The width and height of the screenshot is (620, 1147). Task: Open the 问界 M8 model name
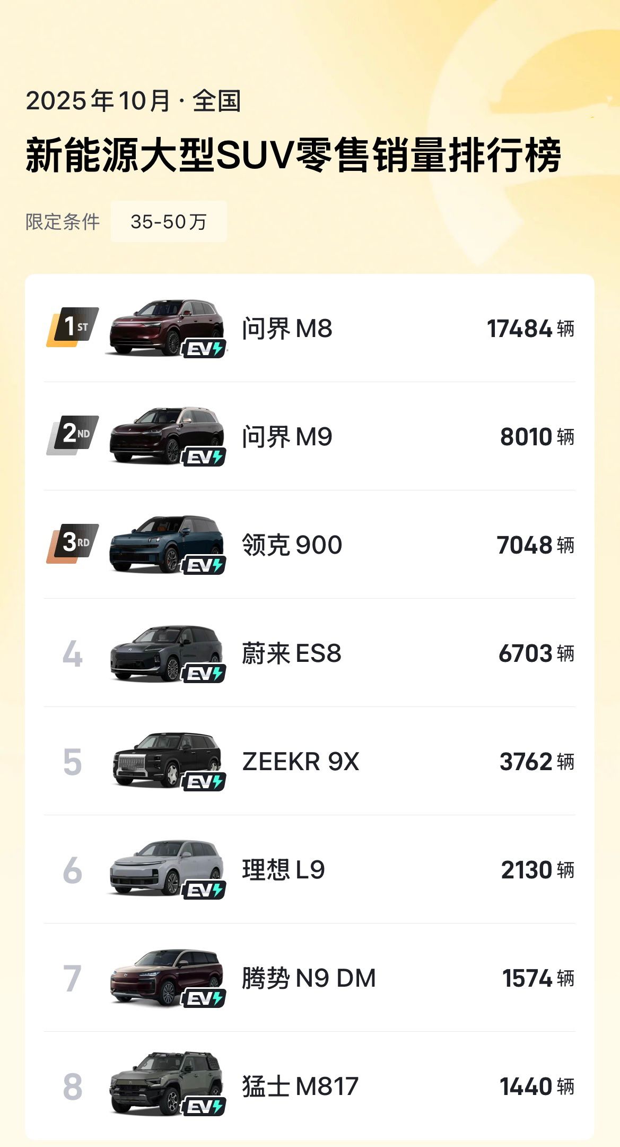(287, 329)
